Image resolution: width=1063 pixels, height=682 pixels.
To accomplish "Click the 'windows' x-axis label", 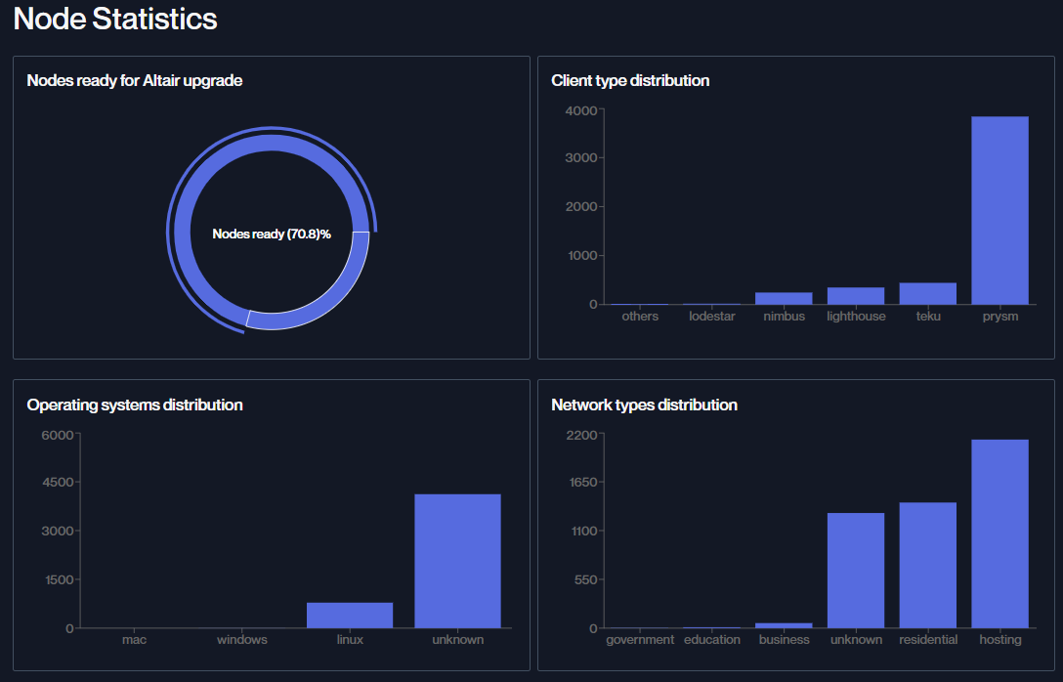I will point(241,640).
